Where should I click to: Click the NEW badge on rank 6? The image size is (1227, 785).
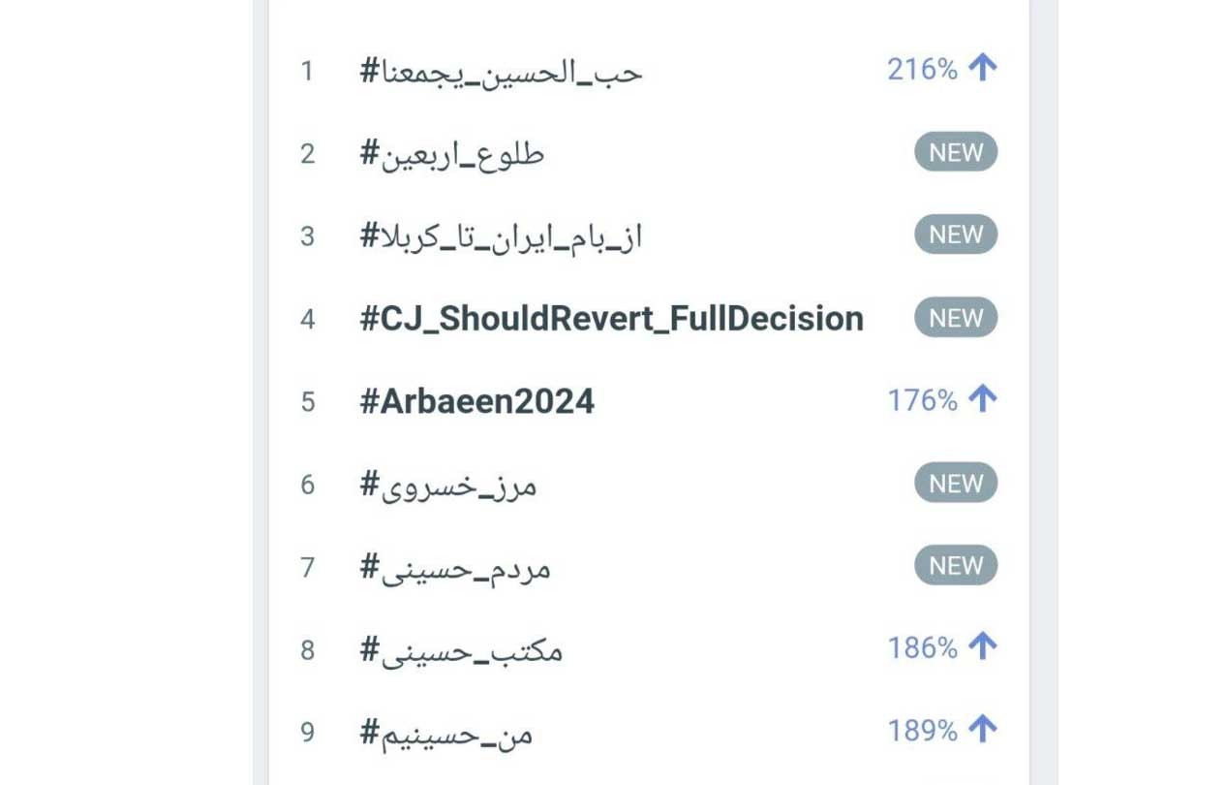tap(956, 483)
